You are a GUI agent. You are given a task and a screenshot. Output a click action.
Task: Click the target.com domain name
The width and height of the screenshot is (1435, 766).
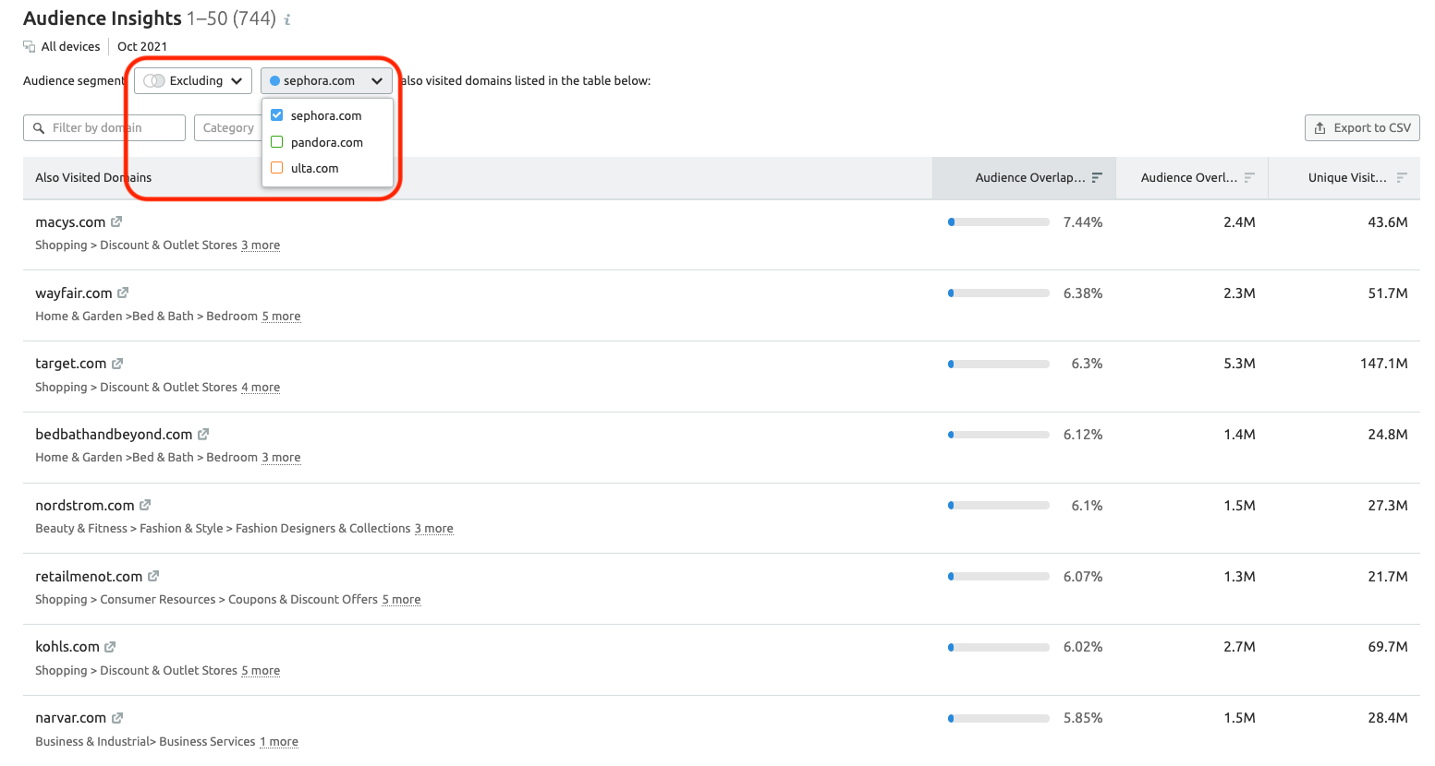pos(71,364)
